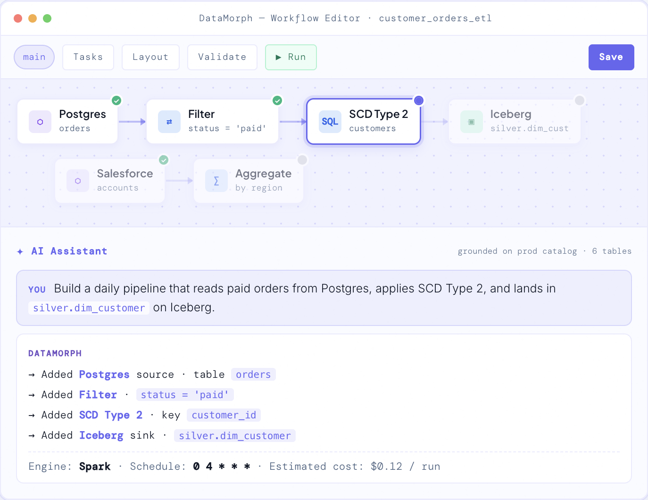Click the 'AI Assistant' heading

tap(69, 251)
